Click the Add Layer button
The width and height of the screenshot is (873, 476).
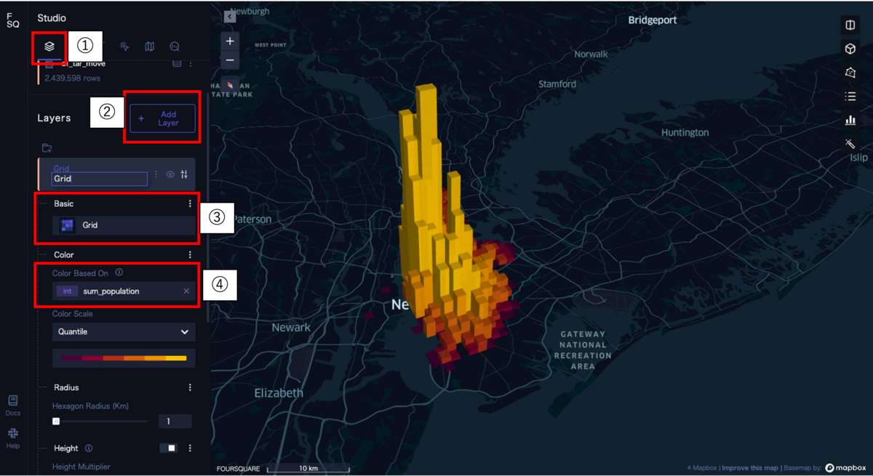162,119
